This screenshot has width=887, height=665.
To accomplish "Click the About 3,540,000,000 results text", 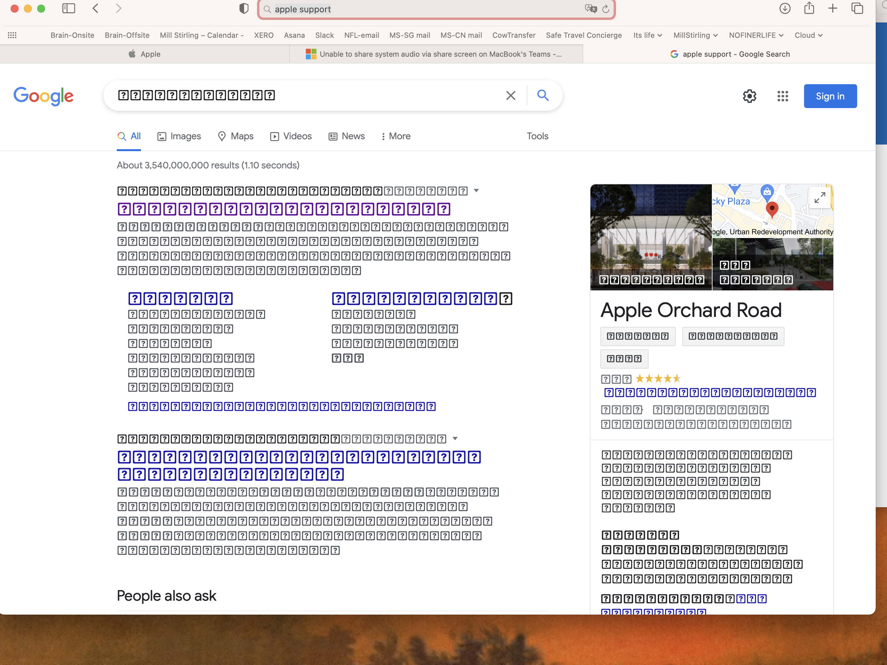I will tap(208, 165).
